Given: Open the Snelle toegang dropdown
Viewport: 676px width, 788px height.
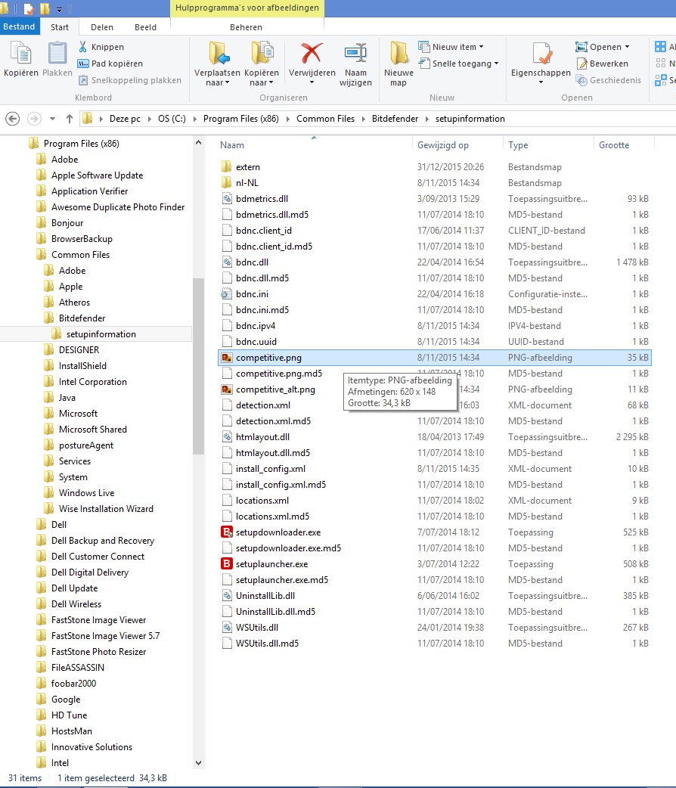Looking at the screenshot, I should [x=458, y=64].
